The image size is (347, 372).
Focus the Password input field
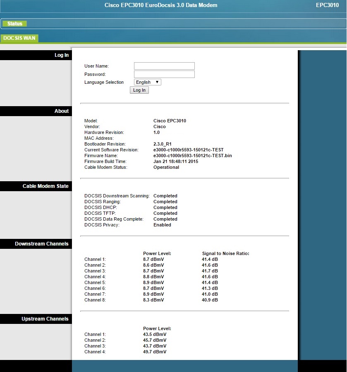point(164,74)
